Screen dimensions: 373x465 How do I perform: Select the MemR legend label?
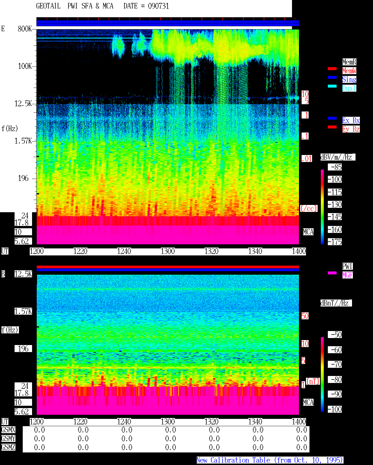click(x=349, y=62)
